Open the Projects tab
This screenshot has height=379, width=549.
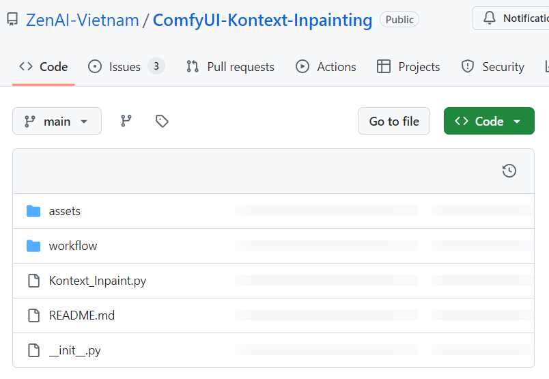coord(408,66)
